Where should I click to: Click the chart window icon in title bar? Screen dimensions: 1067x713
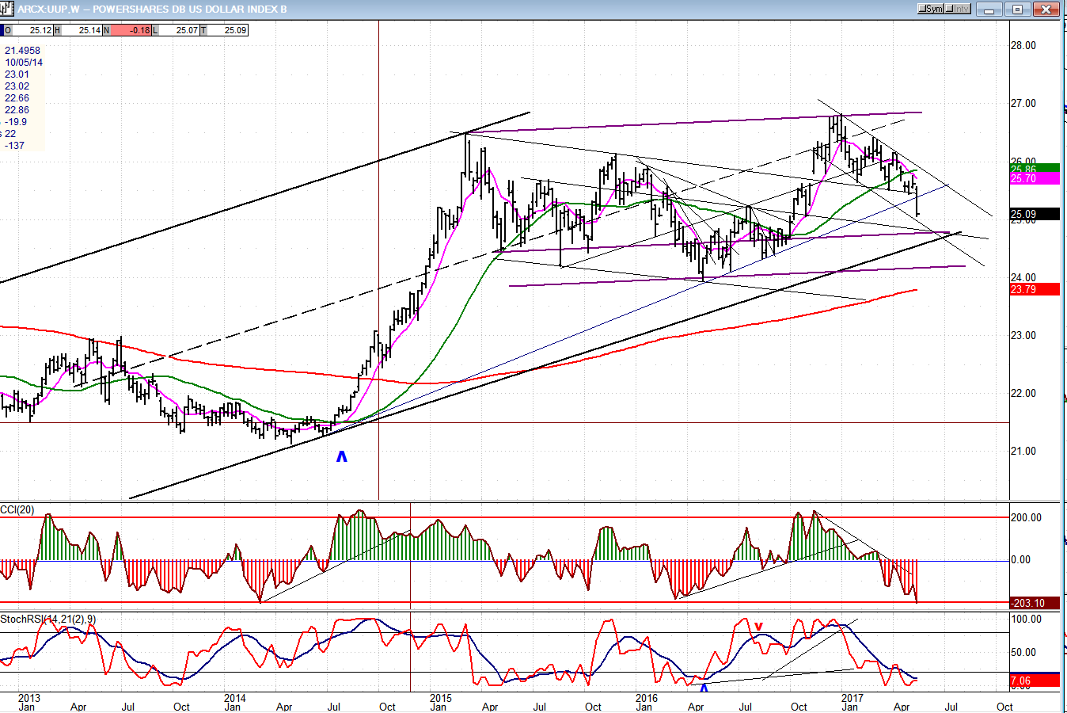pyautogui.click(x=8, y=9)
